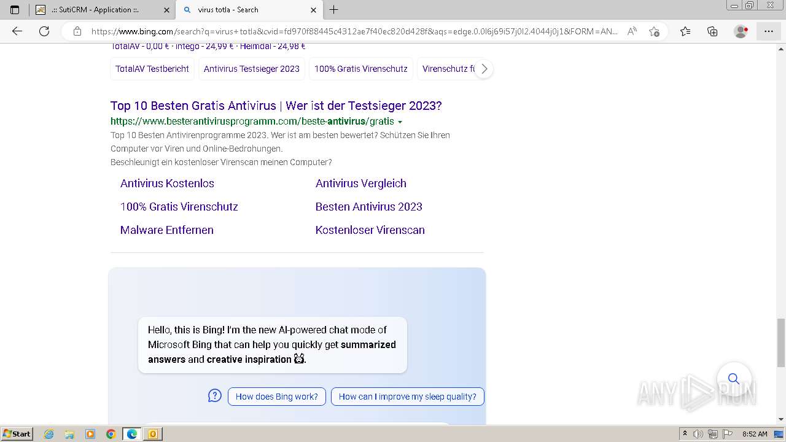
Task: Open the yellow Outlook taskbar icon
Action: (x=153, y=434)
